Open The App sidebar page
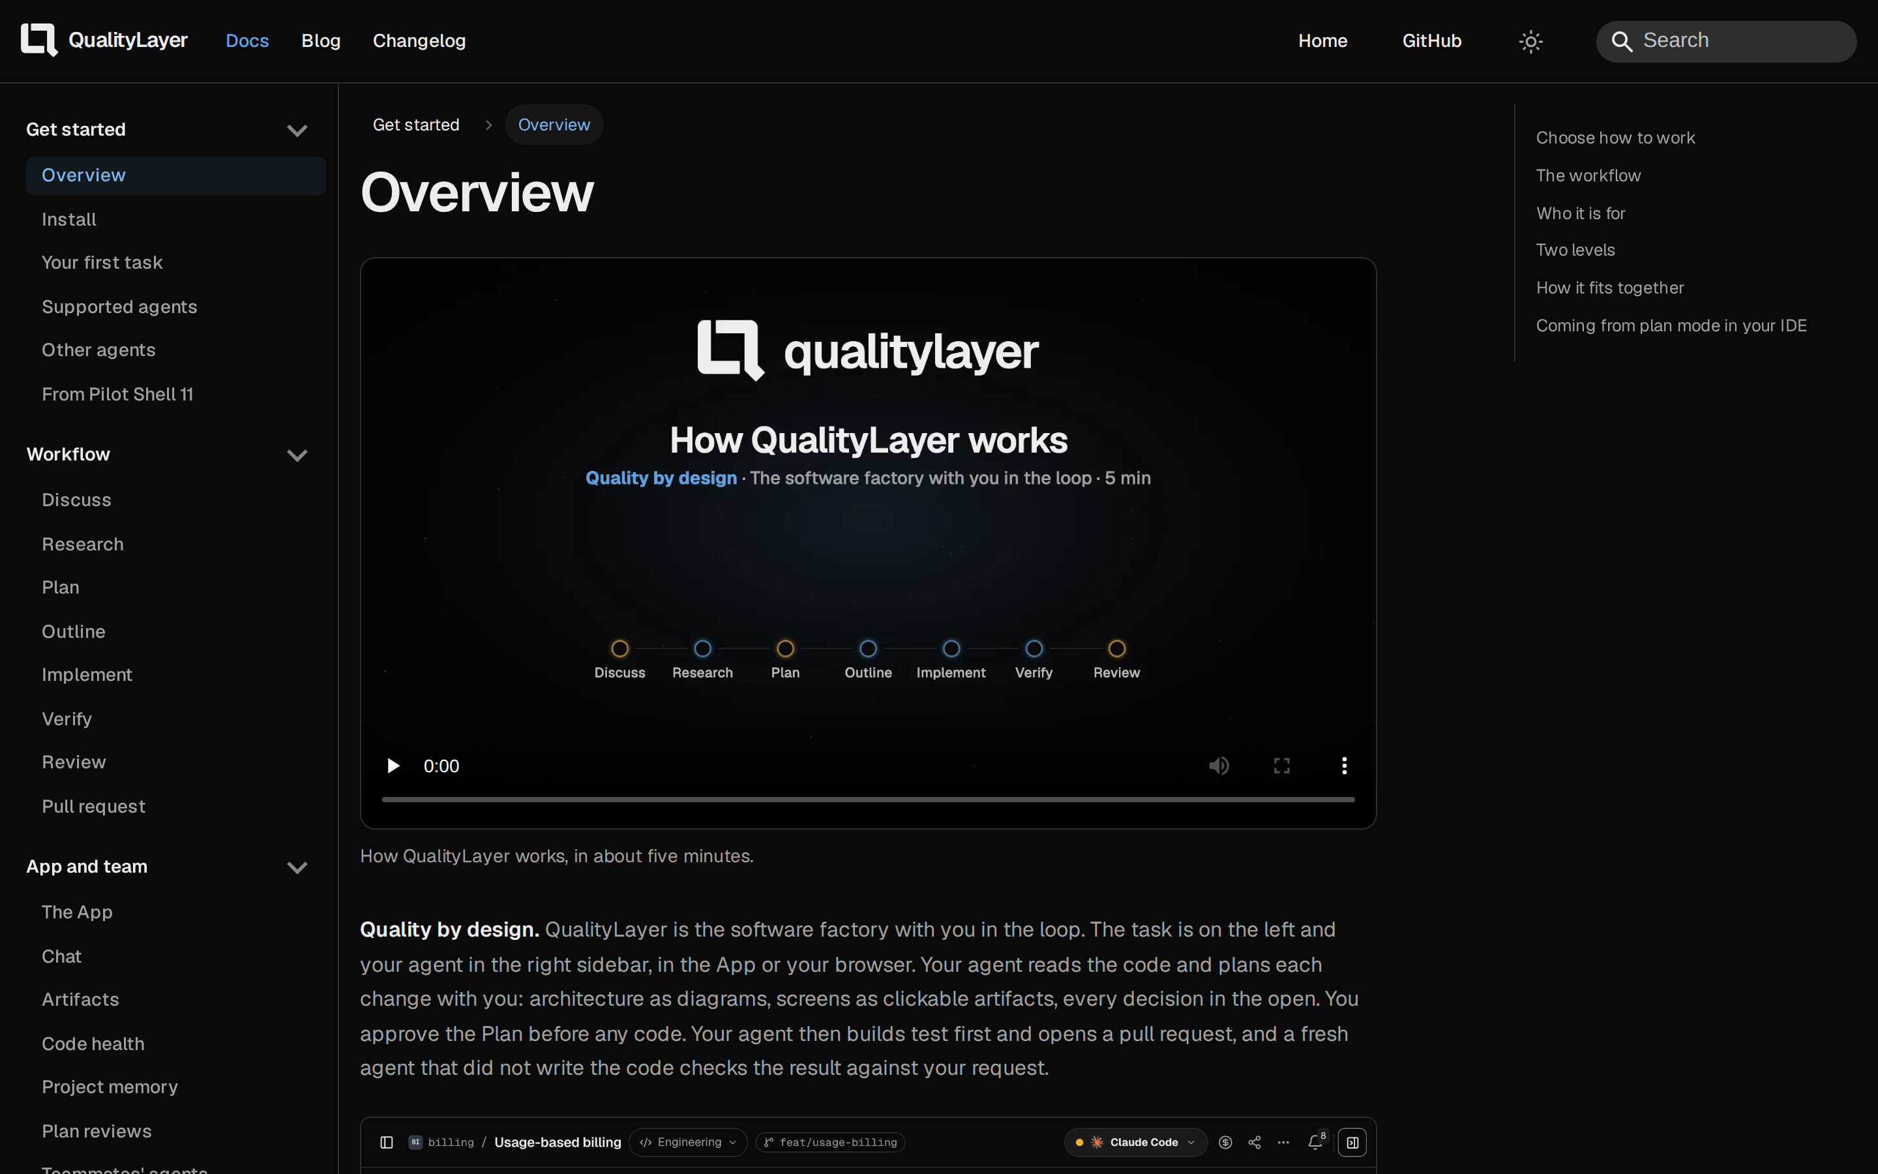1878x1174 pixels. (77, 912)
